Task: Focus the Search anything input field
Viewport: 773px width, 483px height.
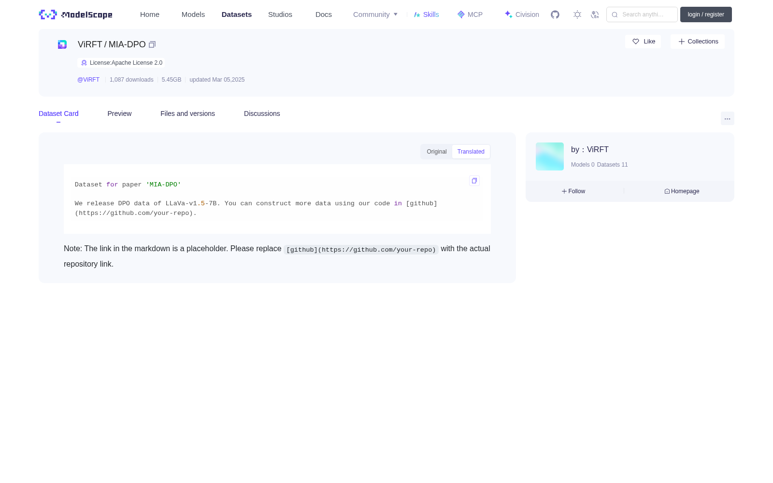Action: click(x=642, y=14)
